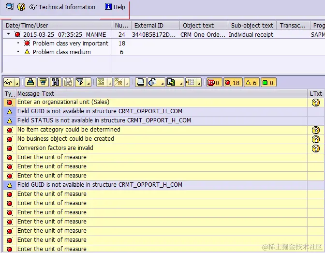Click the Print icon in ALV toolbar
Image resolution: width=325 pixels, height=253 pixels.
coord(141,83)
